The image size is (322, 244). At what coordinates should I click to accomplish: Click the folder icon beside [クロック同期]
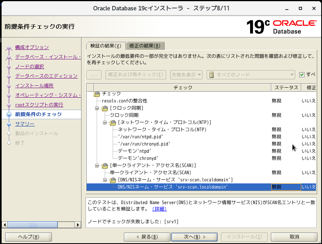[x=105, y=108]
